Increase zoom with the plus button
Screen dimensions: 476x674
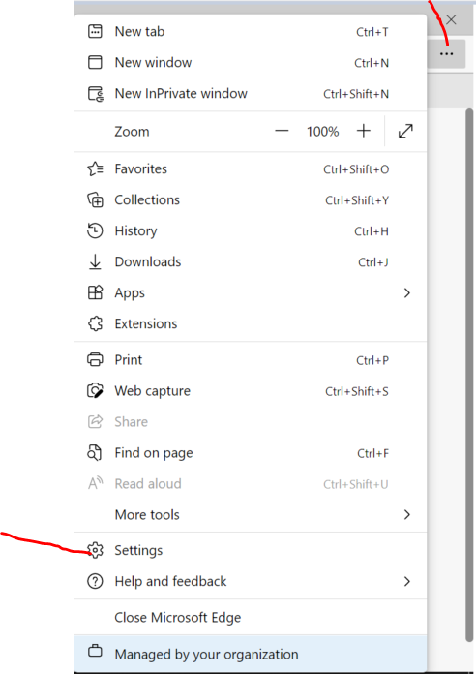(364, 131)
